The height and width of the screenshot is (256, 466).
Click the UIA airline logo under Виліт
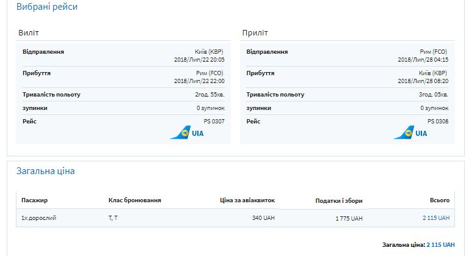coord(187,133)
